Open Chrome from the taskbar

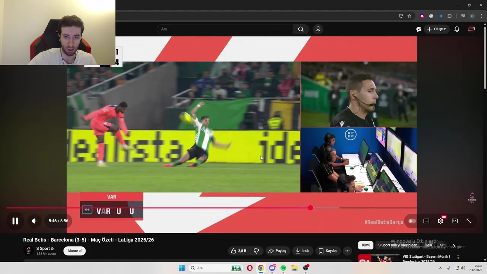(261, 268)
